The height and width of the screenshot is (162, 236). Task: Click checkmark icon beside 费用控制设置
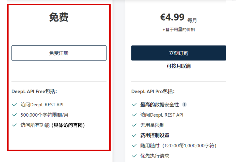click(134, 135)
